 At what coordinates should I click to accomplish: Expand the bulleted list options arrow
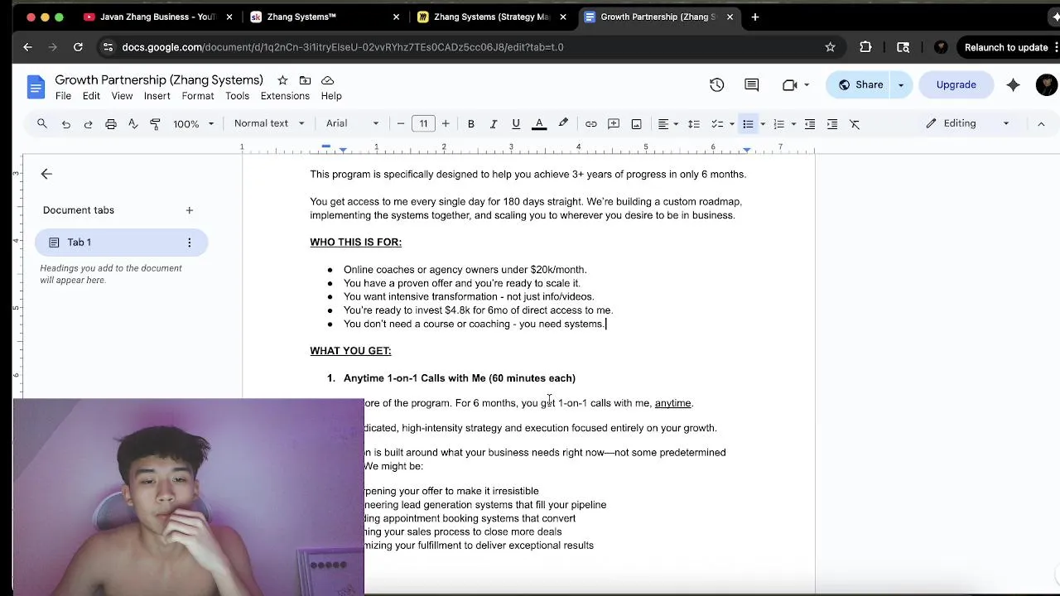763,124
